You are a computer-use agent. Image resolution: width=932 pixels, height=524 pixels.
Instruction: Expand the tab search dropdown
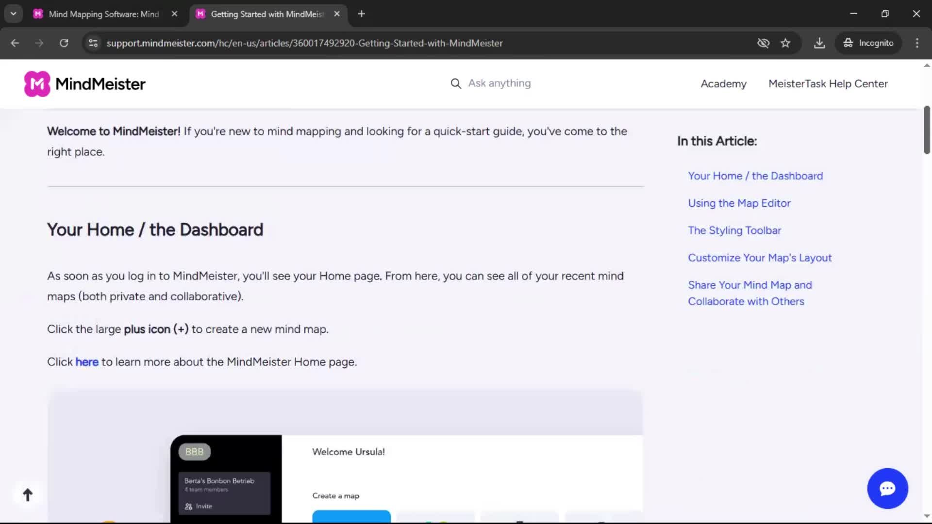14,14
